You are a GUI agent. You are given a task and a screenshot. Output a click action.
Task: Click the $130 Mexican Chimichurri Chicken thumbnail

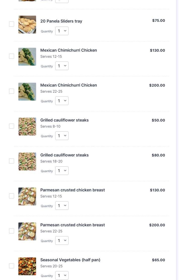(x=27, y=57)
